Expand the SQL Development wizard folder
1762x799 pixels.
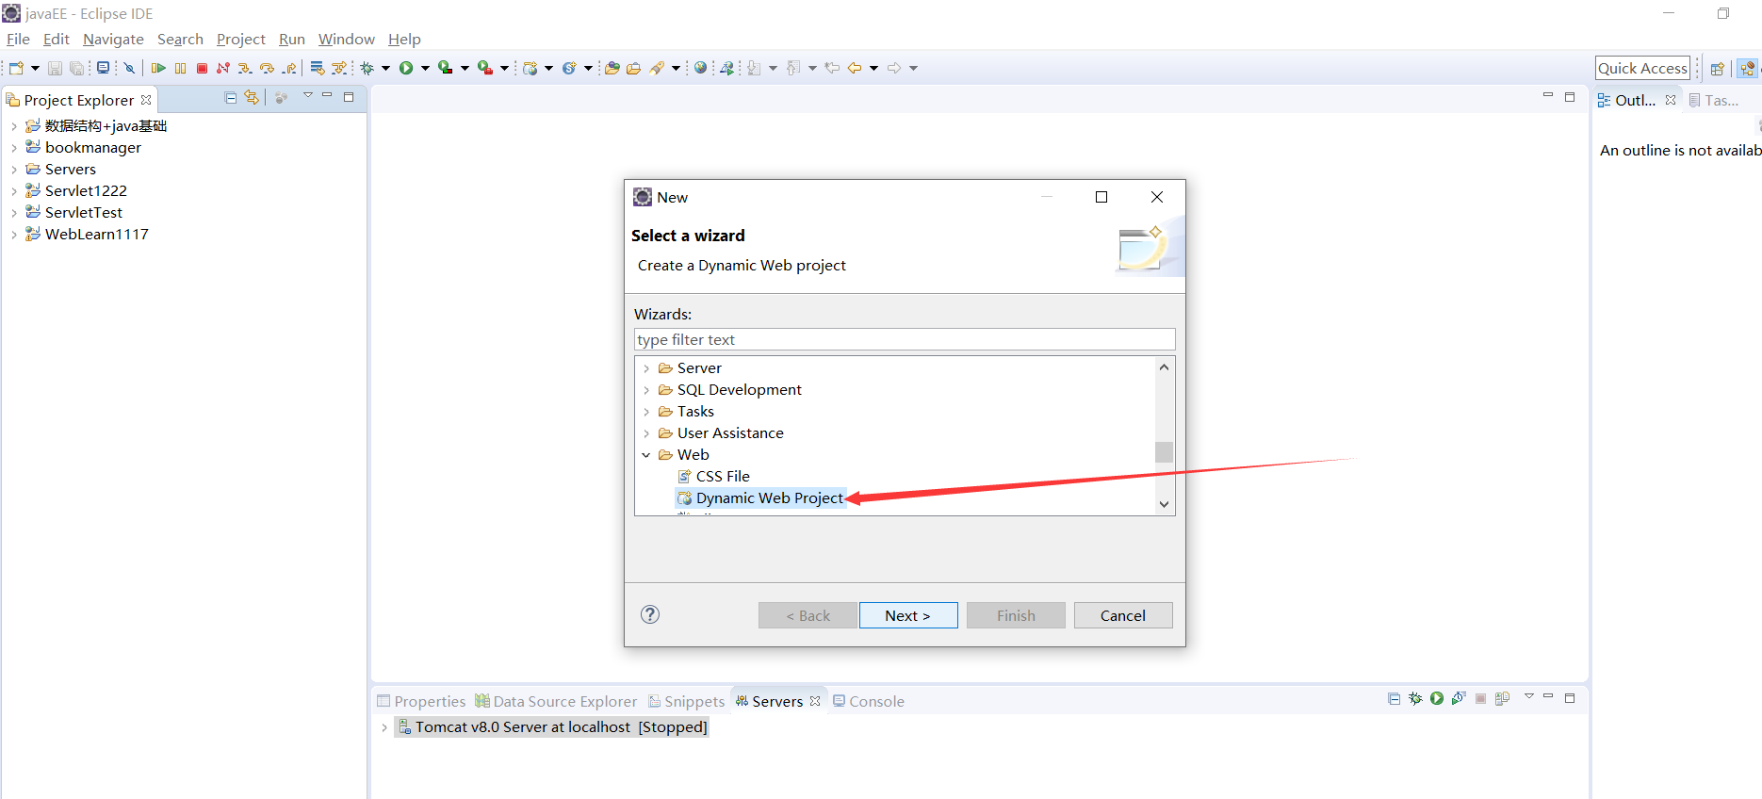point(646,390)
